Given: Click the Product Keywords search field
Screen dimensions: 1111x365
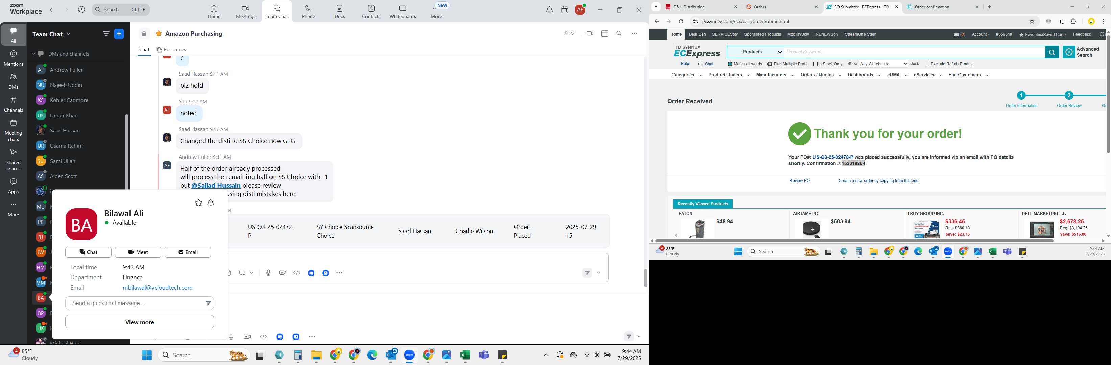Looking at the screenshot, I should (x=914, y=52).
